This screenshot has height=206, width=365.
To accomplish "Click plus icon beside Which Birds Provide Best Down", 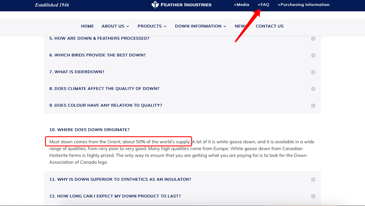I will pos(313,55).
